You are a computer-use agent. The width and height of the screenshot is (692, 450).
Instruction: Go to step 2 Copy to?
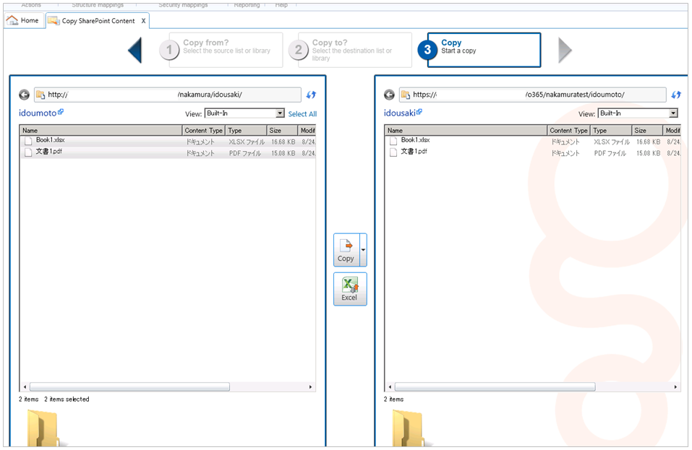(354, 50)
